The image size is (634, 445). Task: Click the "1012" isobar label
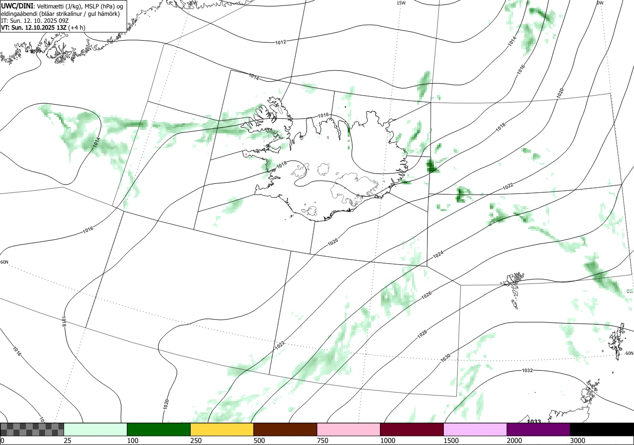point(281,42)
